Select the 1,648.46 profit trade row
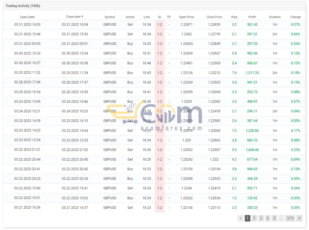 (x=154, y=150)
